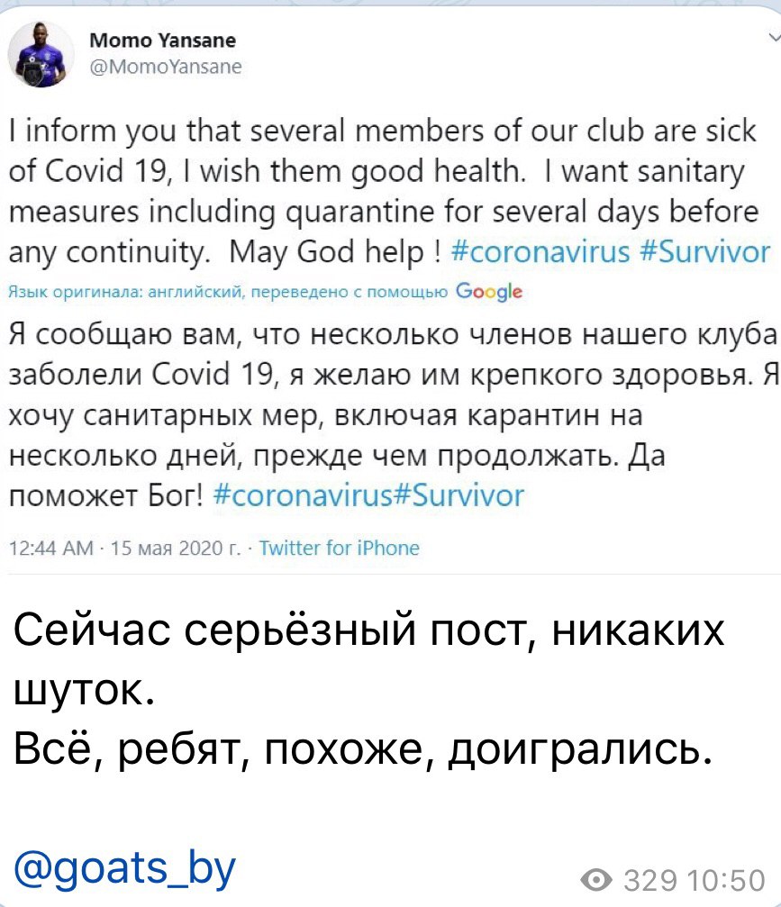Click the 12:44 AM tweet timestamp
This screenshot has height=907, width=781.
[51, 548]
